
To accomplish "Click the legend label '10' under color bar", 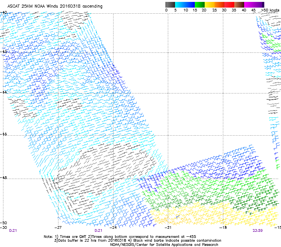I will point(186,10).
